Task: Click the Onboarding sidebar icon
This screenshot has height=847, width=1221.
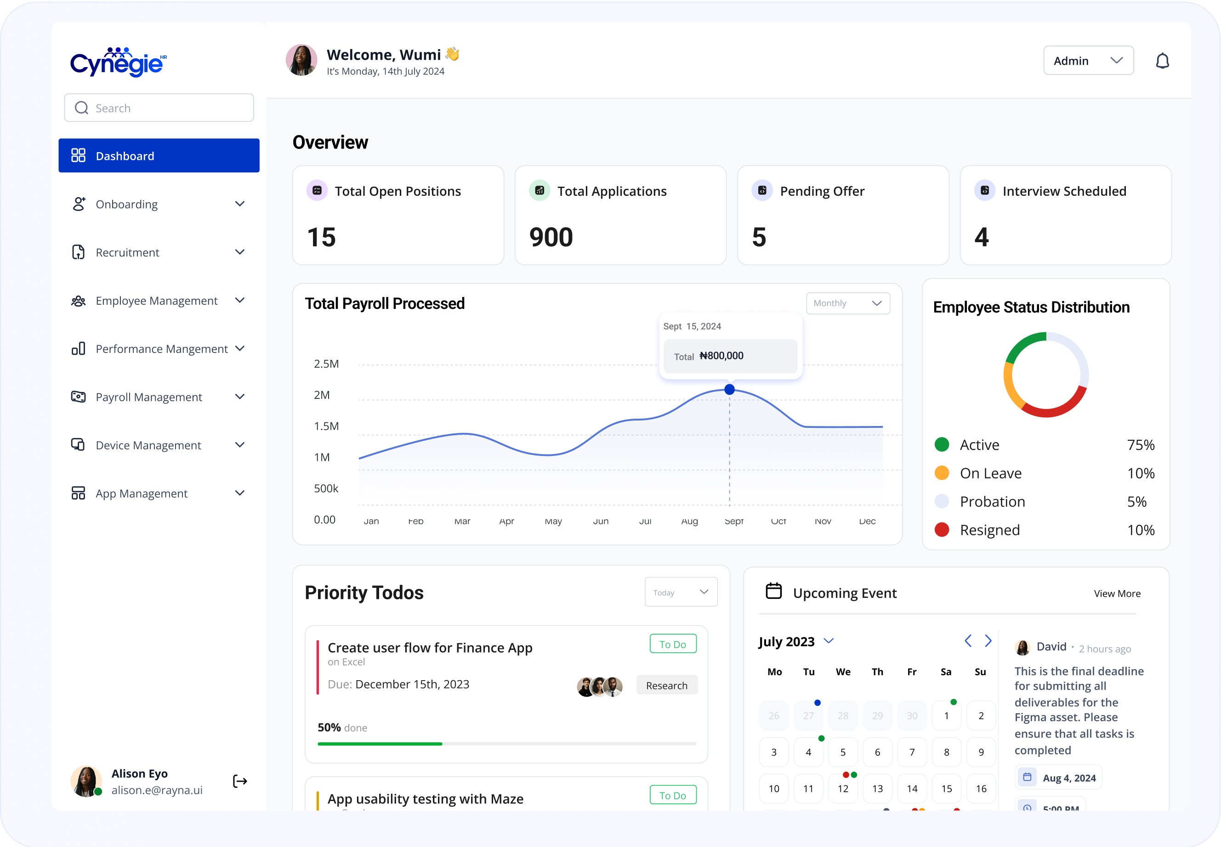Action: (79, 204)
